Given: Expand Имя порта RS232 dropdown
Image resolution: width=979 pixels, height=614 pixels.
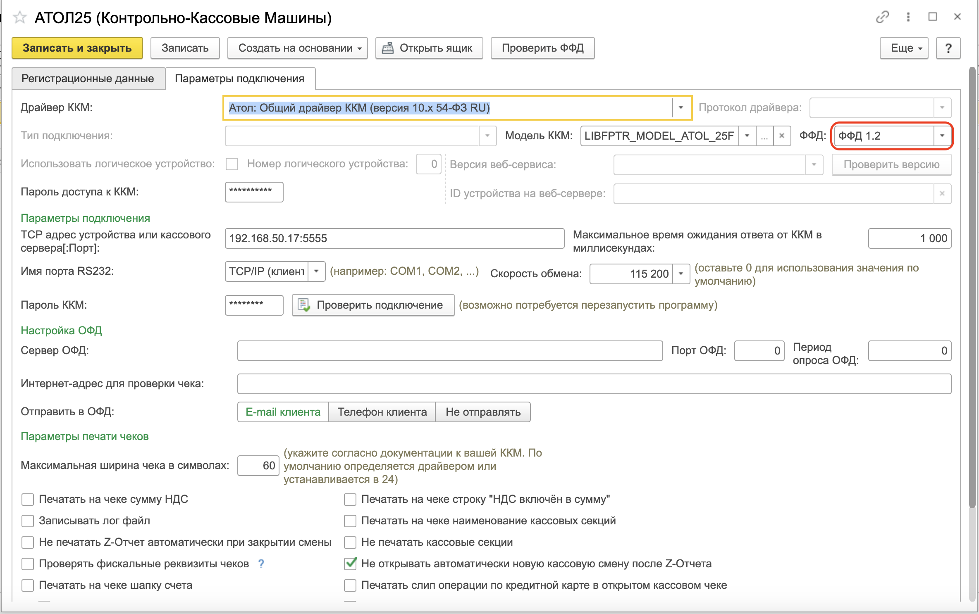Looking at the screenshot, I should tap(316, 271).
